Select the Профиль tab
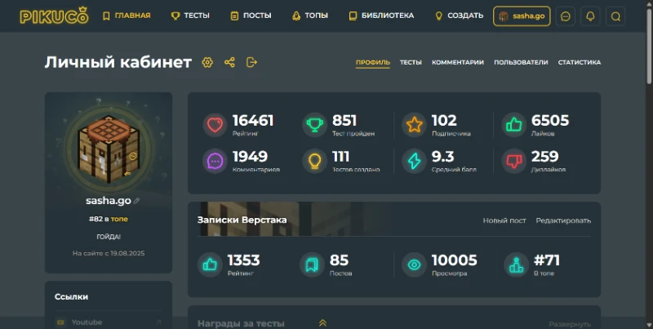The width and height of the screenshot is (653, 329). [x=373, y=63]
